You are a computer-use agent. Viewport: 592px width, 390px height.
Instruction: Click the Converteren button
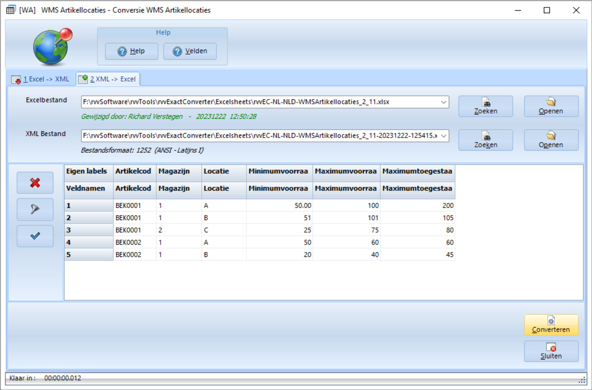click(x=551, y=325)
